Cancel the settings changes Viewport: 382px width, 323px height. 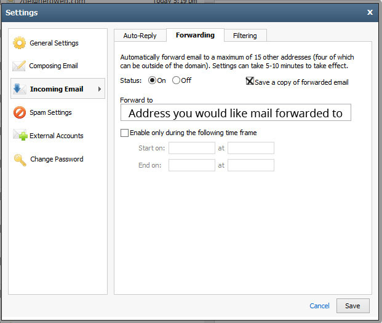319,306
